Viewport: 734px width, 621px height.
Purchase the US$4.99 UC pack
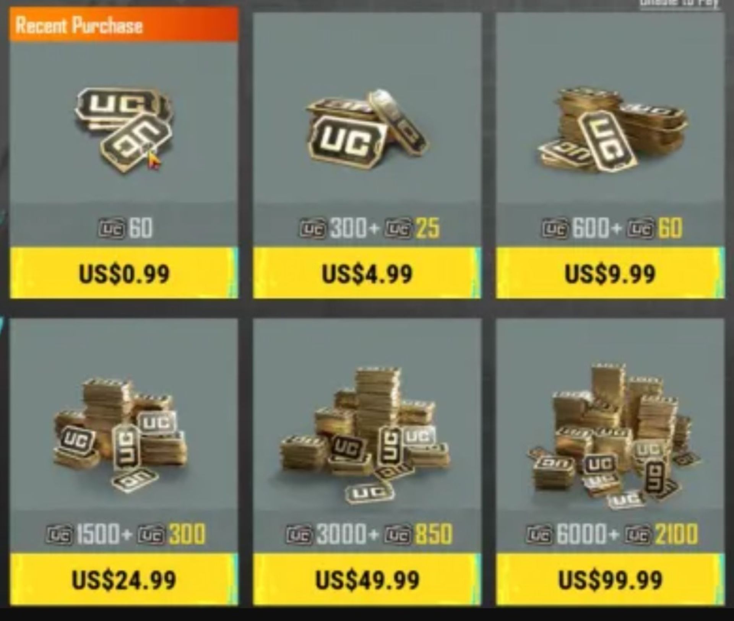[x=367, y=273]
